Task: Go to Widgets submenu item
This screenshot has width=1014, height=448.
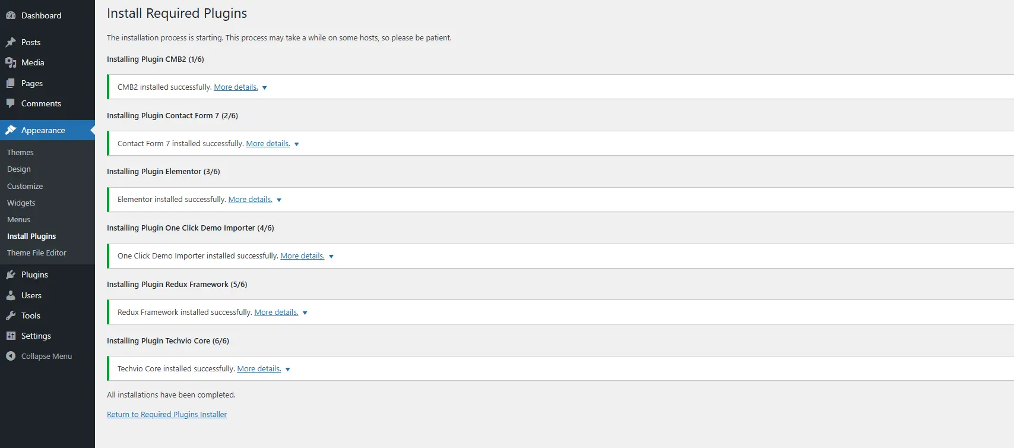Action: click(21, 203)
